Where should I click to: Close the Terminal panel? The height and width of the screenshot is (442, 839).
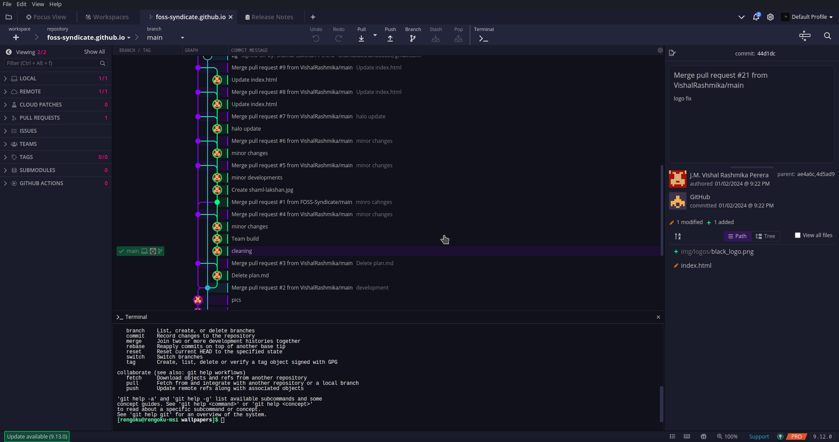658,317
